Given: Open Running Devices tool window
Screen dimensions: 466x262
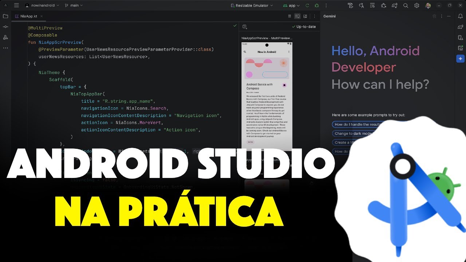Looking at the screenshot, I should coord(461,48).
